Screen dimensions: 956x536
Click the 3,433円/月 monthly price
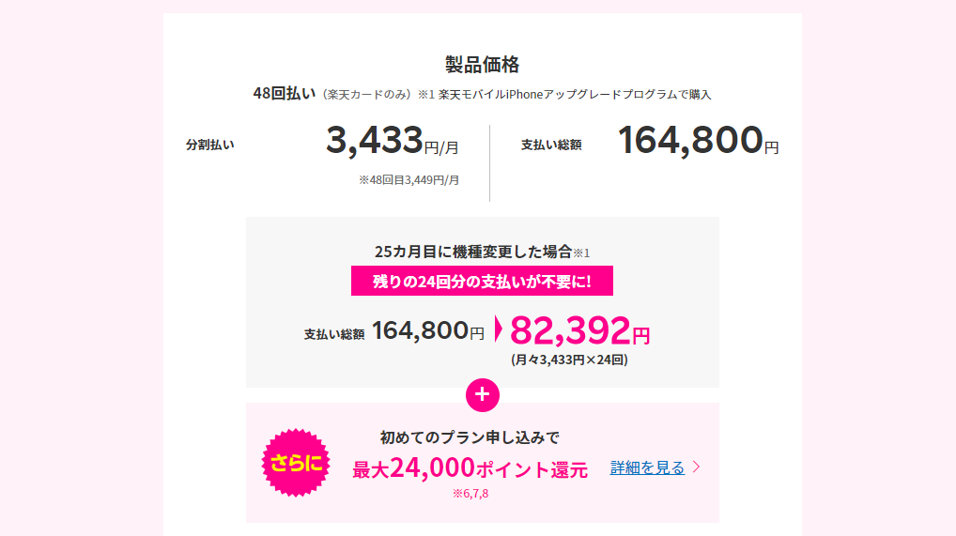[x=393, y=141]
